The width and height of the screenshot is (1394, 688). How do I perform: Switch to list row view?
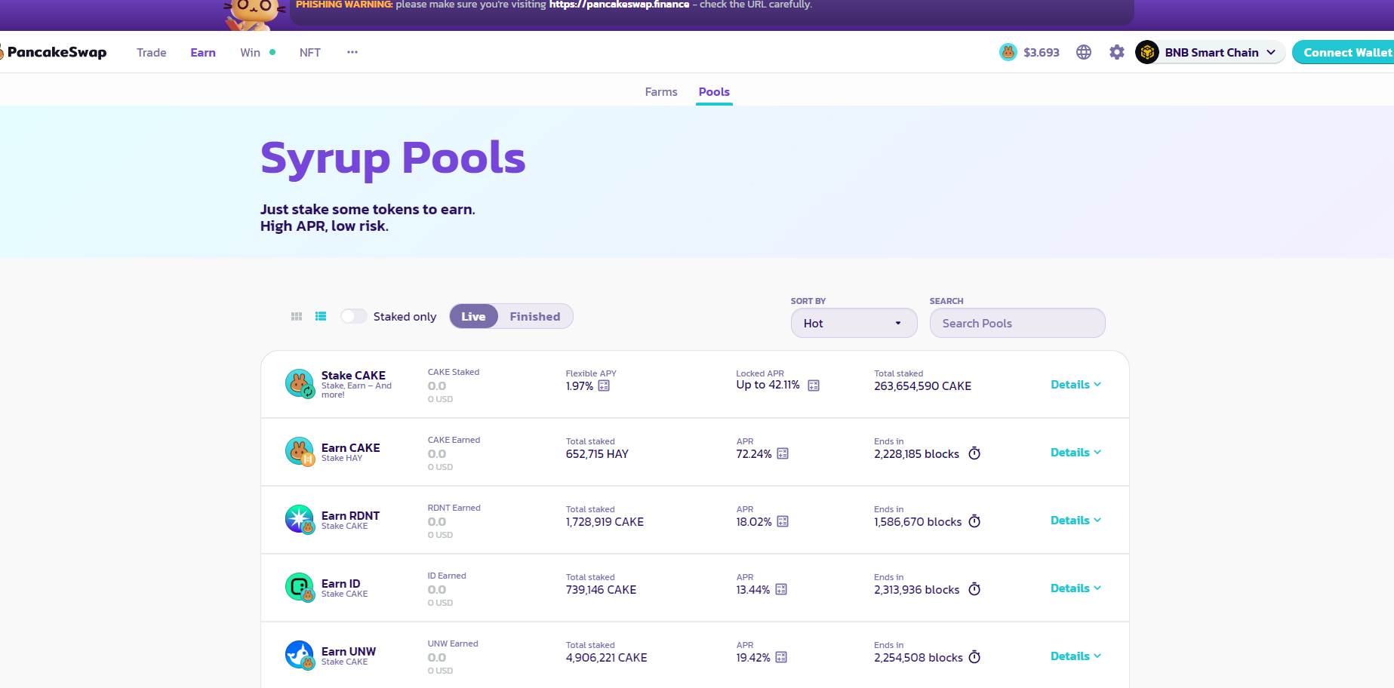click(321, 317)
